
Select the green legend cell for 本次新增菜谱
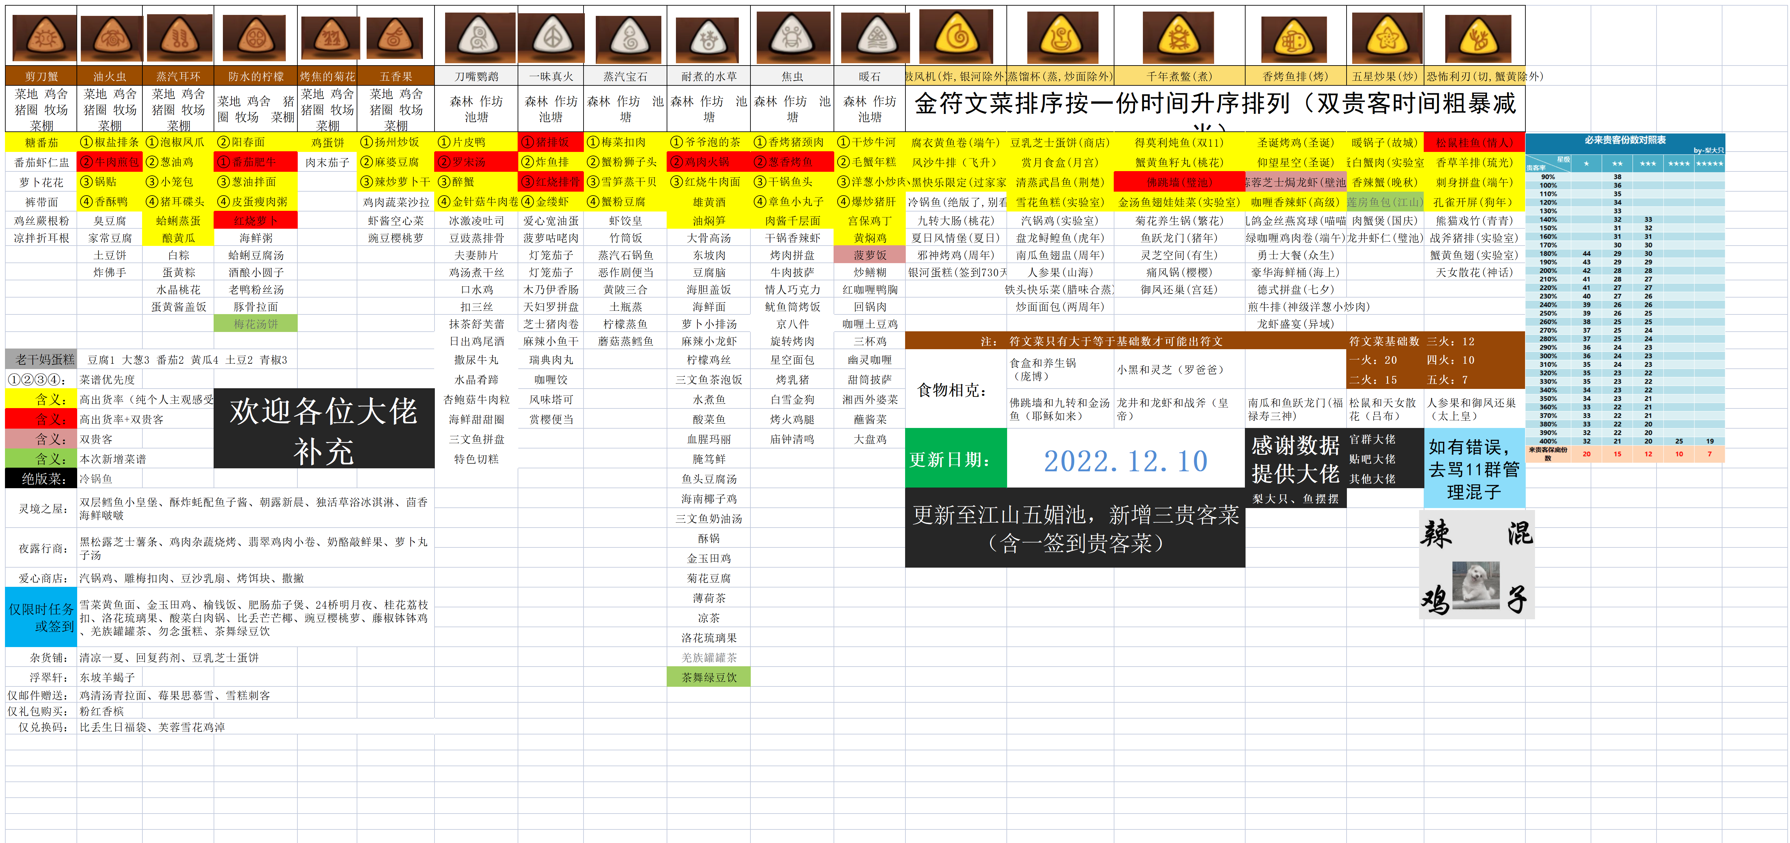(41, 459)
